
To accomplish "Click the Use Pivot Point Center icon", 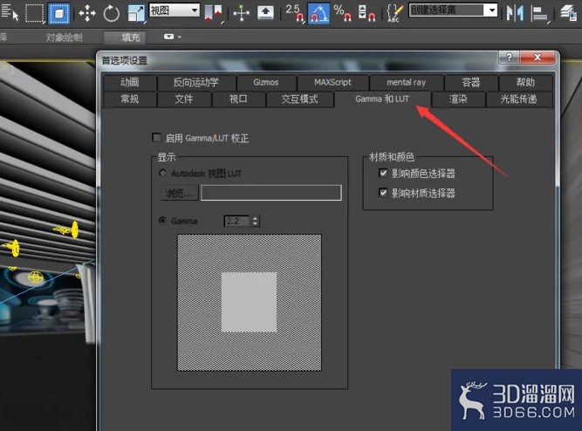I will tap(213, 12).
